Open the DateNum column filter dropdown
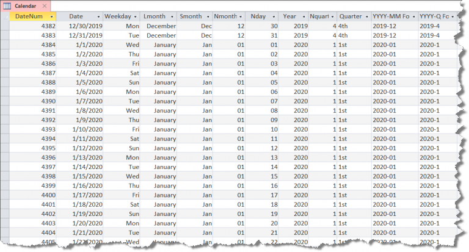The image size is (469, 252). [x=52, y=16]
